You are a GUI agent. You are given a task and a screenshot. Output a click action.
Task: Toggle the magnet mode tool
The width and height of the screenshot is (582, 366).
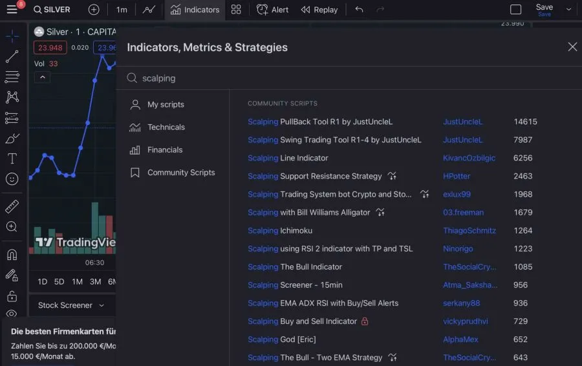pyautogui.click(x=12, y=254)
